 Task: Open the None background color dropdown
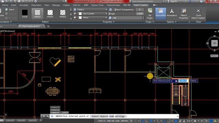92,17
